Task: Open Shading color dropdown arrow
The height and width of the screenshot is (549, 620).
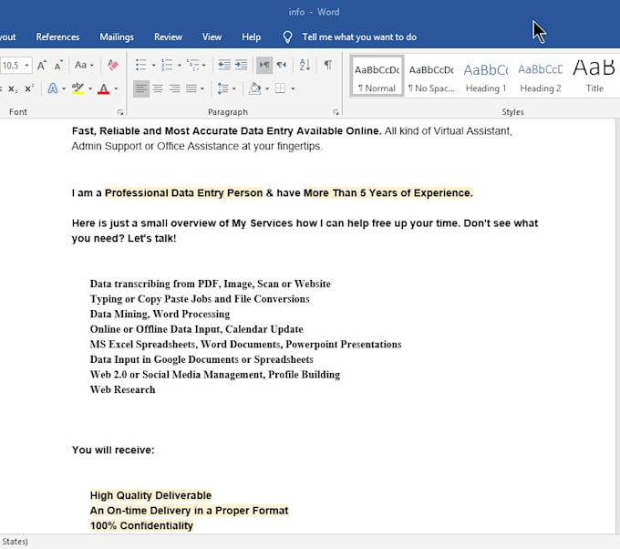Action: click(x=267, y=88)
